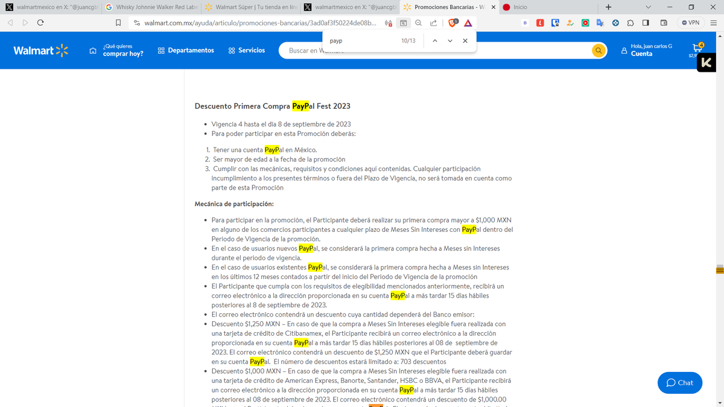The image size is (724, 407).
Task: Click the 'payp' find text field
Action: click(x=361, y=41)
